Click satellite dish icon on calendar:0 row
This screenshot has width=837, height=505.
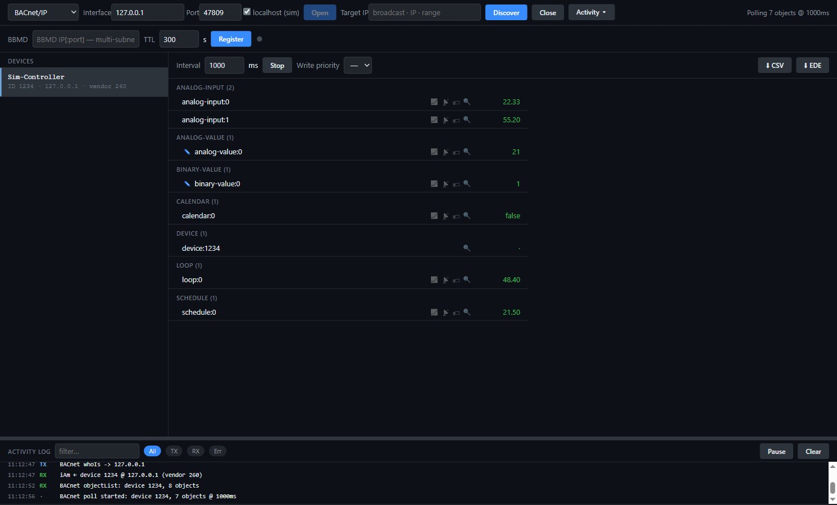pyautogui.click(x=445, y=216)
